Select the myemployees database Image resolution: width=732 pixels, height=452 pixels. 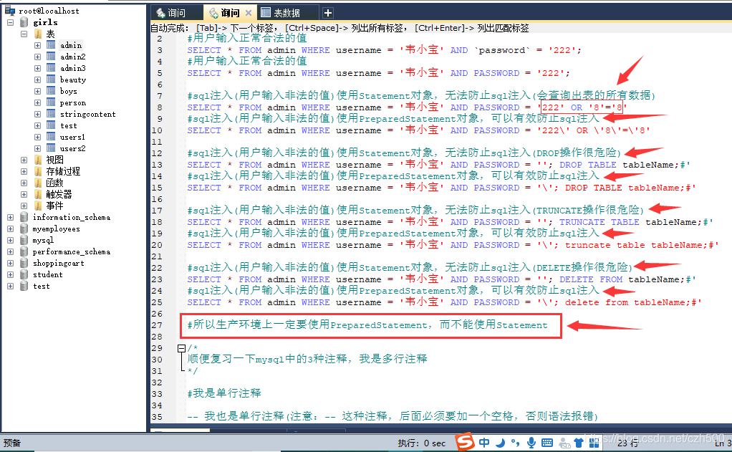pos(56,229)
